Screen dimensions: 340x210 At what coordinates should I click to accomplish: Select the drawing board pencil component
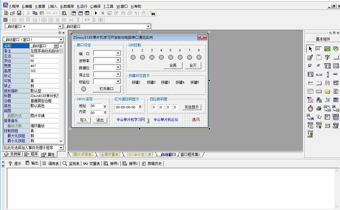(310, 58)
